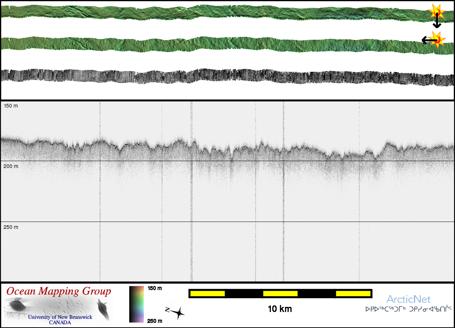This screenshot has height=328, width=455.
Task: Select the leftmost yellow scale bar segment
Action: [x=207, y=293]
